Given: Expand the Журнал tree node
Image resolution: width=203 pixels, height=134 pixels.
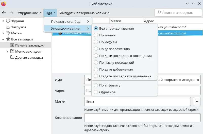Looking at the screenshot, I should point(3,21).
